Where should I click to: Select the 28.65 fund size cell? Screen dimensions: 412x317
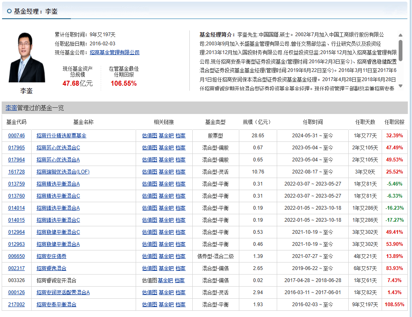pos(258,136)
